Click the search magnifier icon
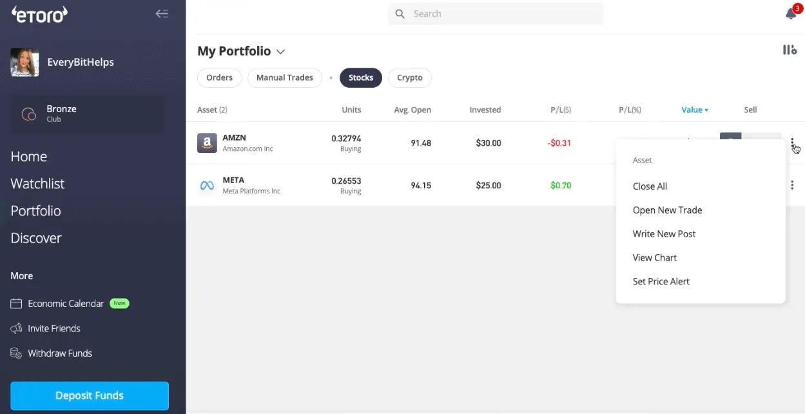The image size is (805, 414). coord(400,14)
